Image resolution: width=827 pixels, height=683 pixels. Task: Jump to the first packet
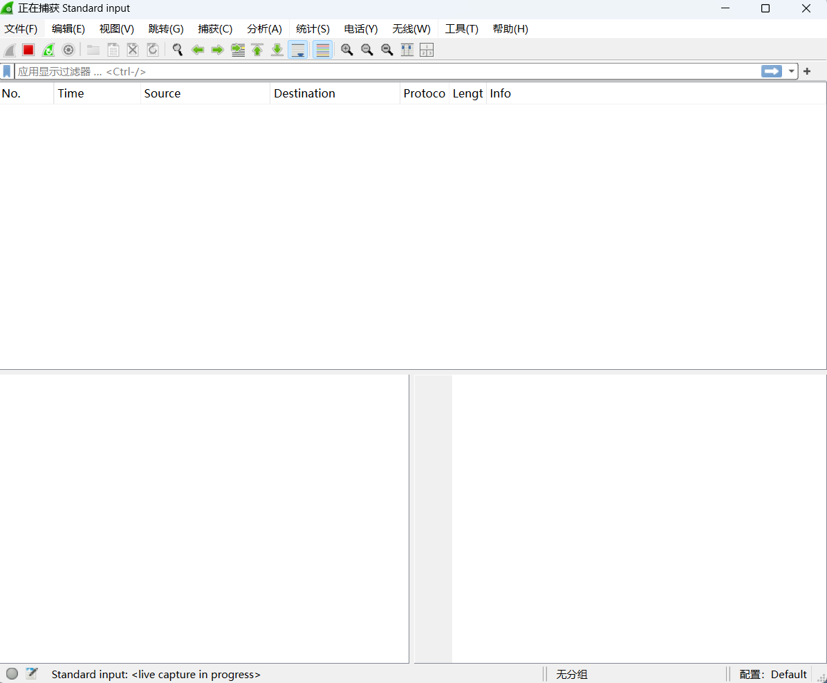[257, 50]
